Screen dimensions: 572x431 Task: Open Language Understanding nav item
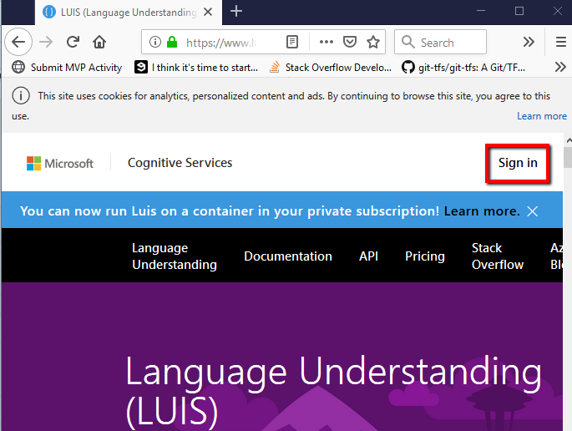click(175, 256)
